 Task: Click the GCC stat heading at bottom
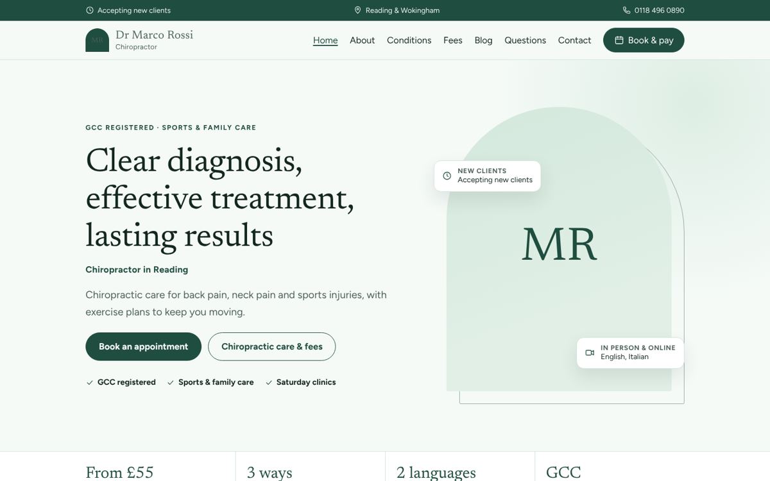563,473
